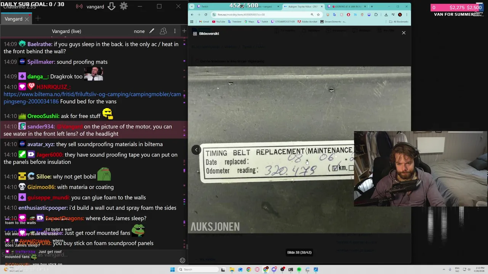Image resolution: width=488 pixels, height=274 pixels.
Task: Go to the previous image arrow
Action: coord(196,150)
